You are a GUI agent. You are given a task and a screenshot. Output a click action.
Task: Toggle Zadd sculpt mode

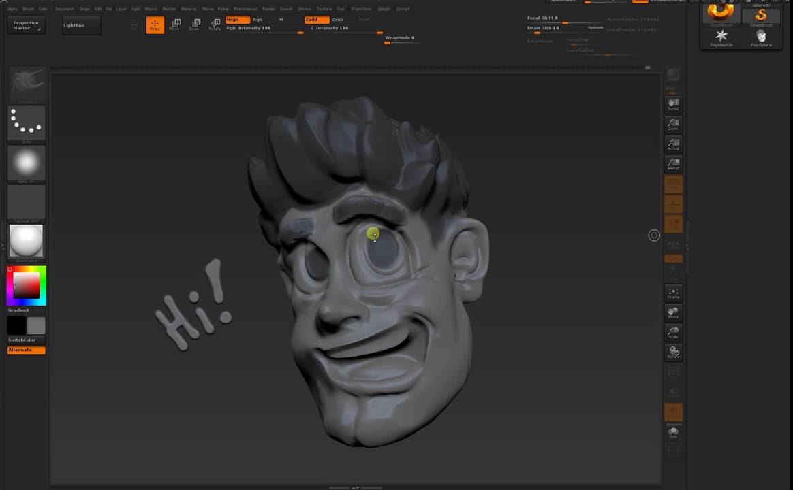pos(317,20)
